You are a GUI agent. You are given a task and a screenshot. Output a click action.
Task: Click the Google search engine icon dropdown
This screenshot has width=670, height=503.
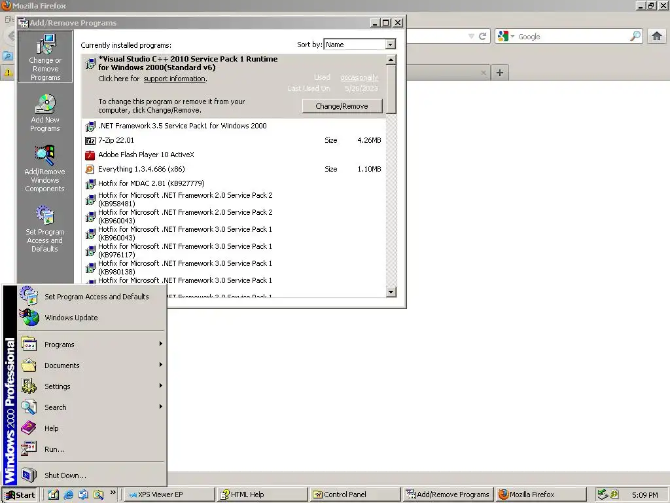point(506,37)
